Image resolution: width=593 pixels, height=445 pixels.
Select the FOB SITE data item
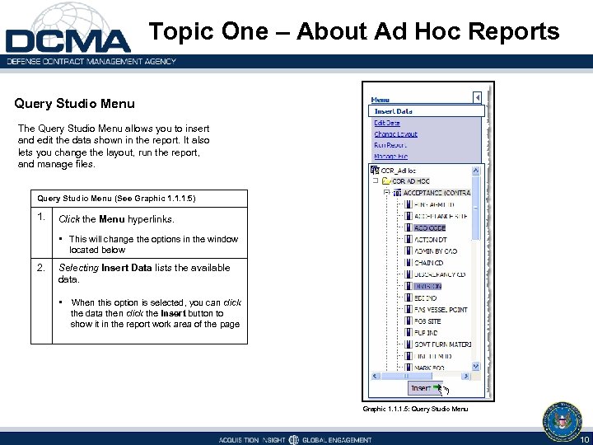tap(427, 321)
